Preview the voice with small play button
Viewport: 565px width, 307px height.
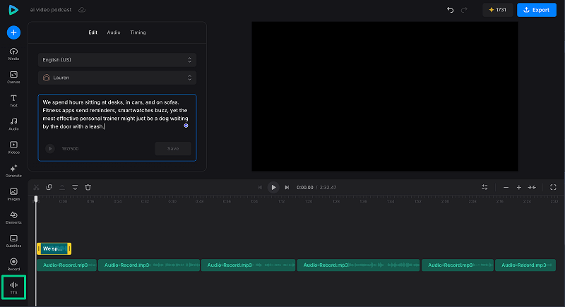[50, 149]
